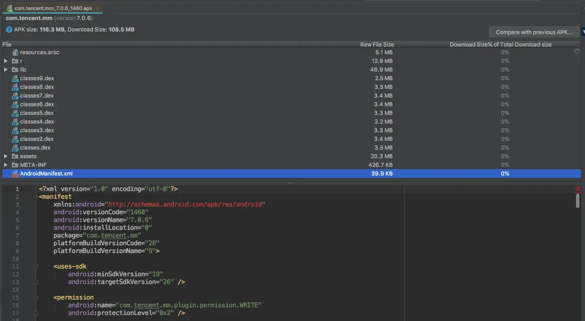Click the loading spinner icon in table
Image resolution: width=585 pixels, height=321 pixels.
577,52
